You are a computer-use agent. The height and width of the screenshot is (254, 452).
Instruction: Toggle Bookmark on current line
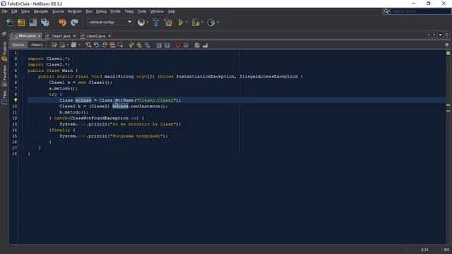(x=148, y=45)
